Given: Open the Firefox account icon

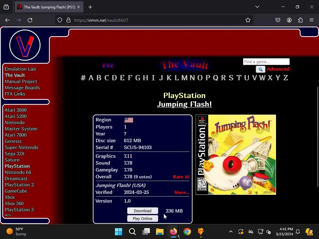Looking at the screenshot, I should 289,20.
